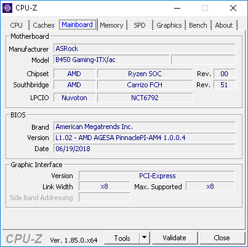Click the BIOS Date field 06/19/2018
This screenshot has width=248, height=247.
click(x=145, y=149)
